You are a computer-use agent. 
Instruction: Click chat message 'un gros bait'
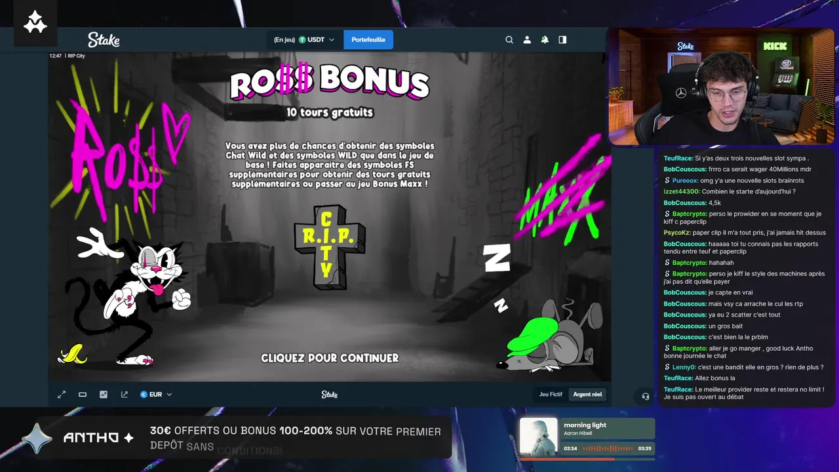[726, 326]
